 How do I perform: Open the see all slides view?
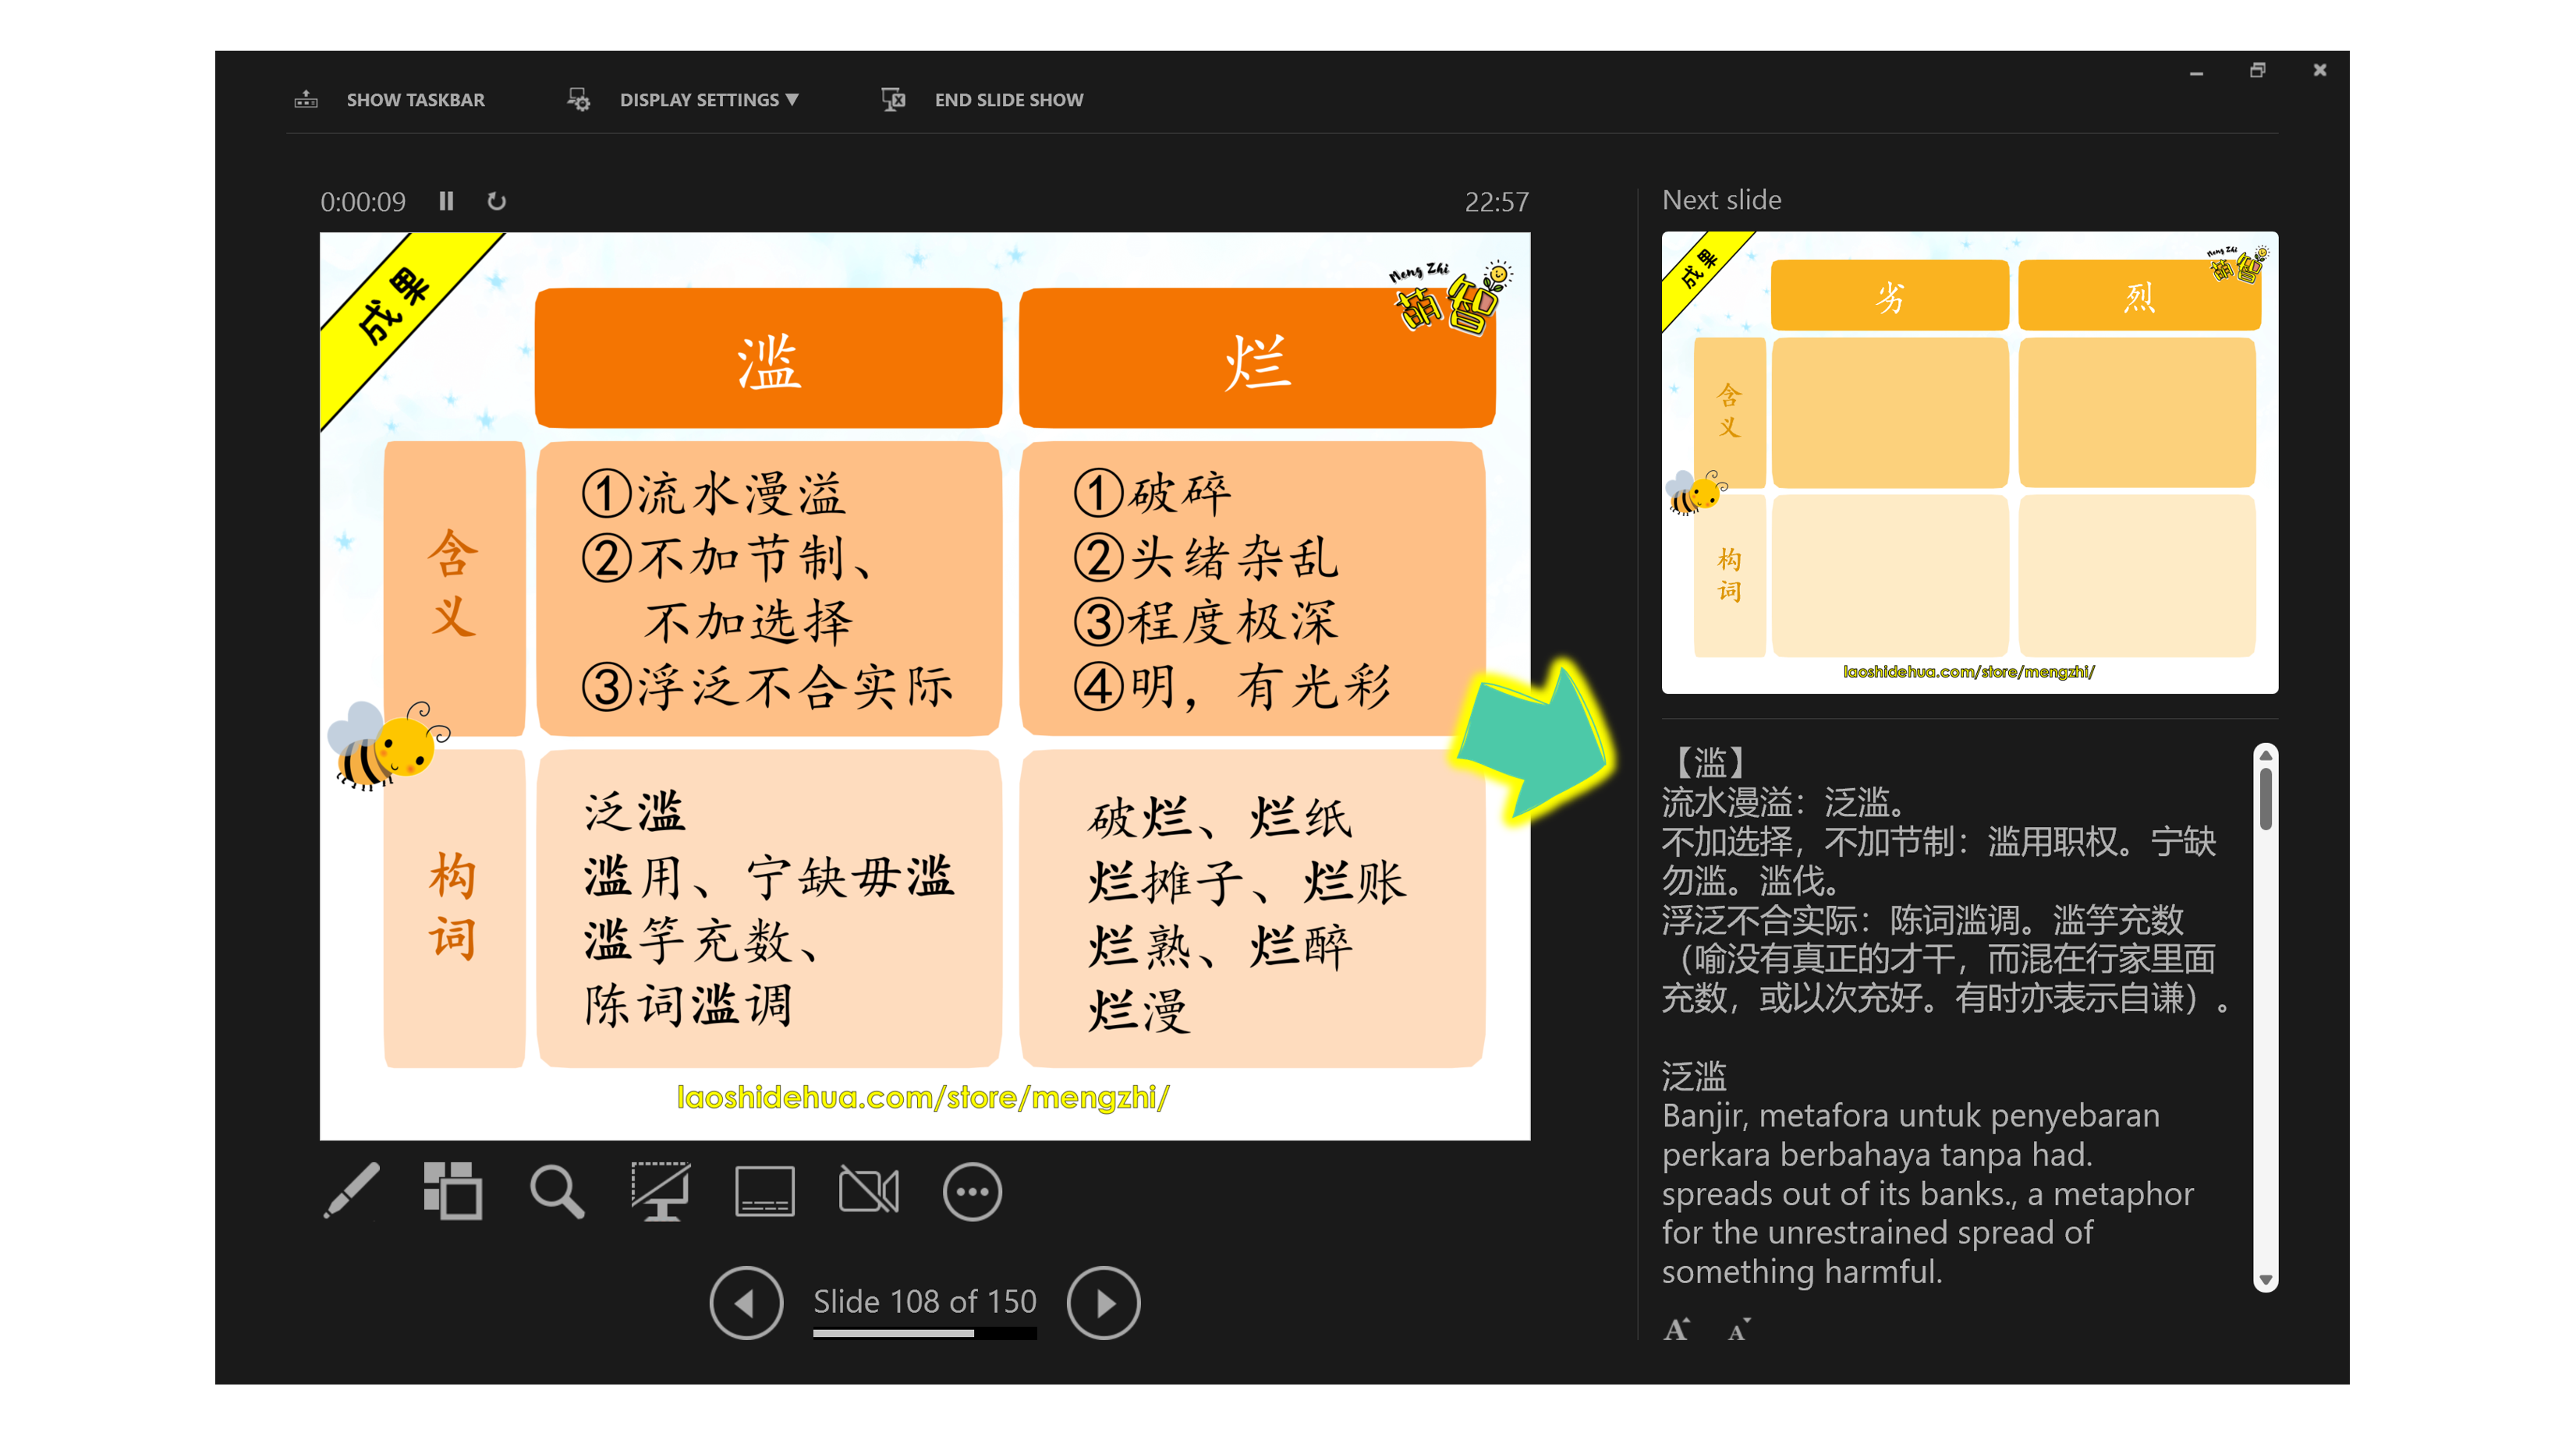[x=453, y=1191]
